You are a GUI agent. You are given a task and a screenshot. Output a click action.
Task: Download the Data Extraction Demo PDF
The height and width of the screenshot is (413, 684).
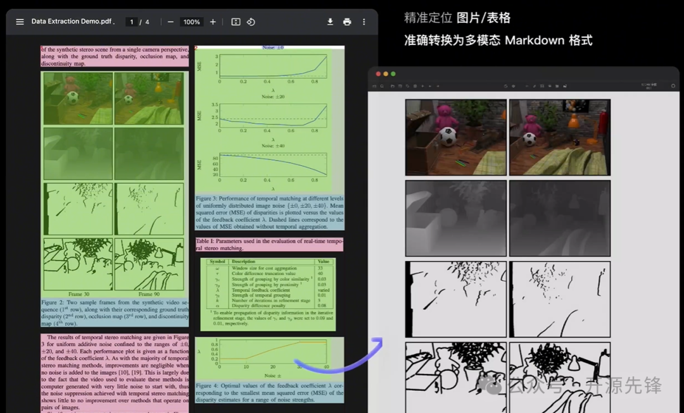click(330, 22)
